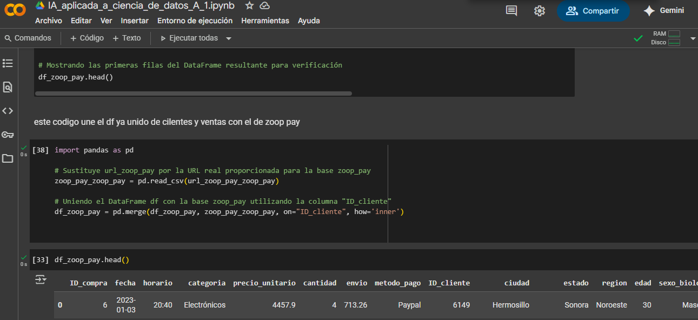Click the 4457.9 price value

(x=284, y=305)
